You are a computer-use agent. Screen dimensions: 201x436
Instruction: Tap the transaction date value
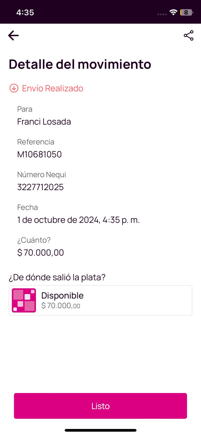pyautogui.click(x=78, y=220)
